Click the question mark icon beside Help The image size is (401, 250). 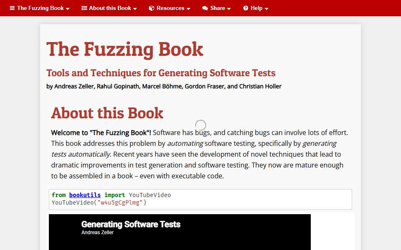[246, 8]
